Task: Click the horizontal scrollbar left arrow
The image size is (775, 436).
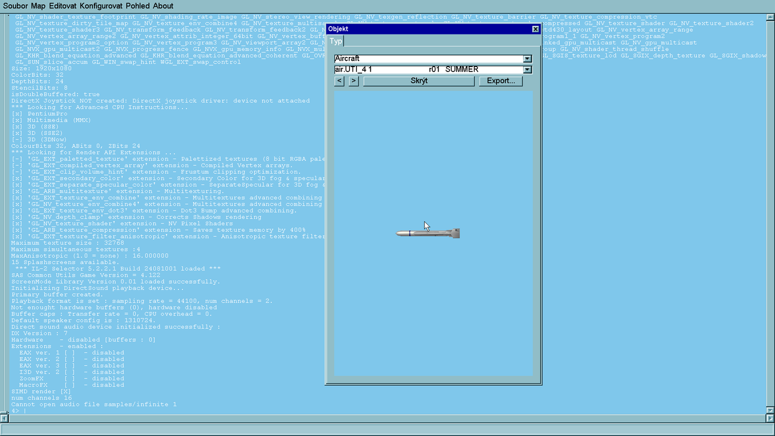Action: point(4,418)
